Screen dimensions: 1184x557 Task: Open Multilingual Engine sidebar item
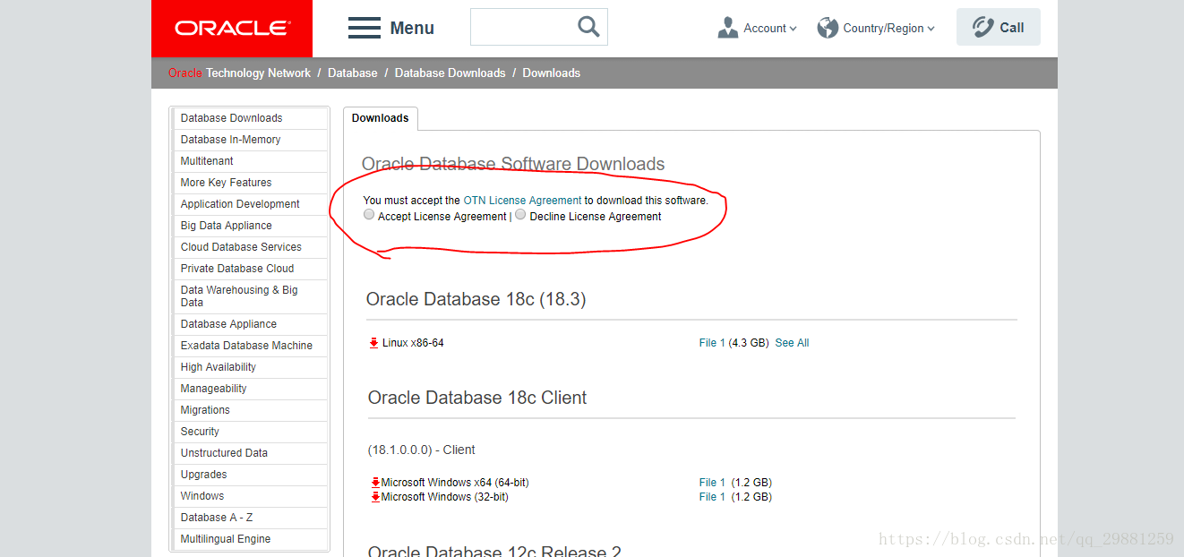tap(250, 539)
